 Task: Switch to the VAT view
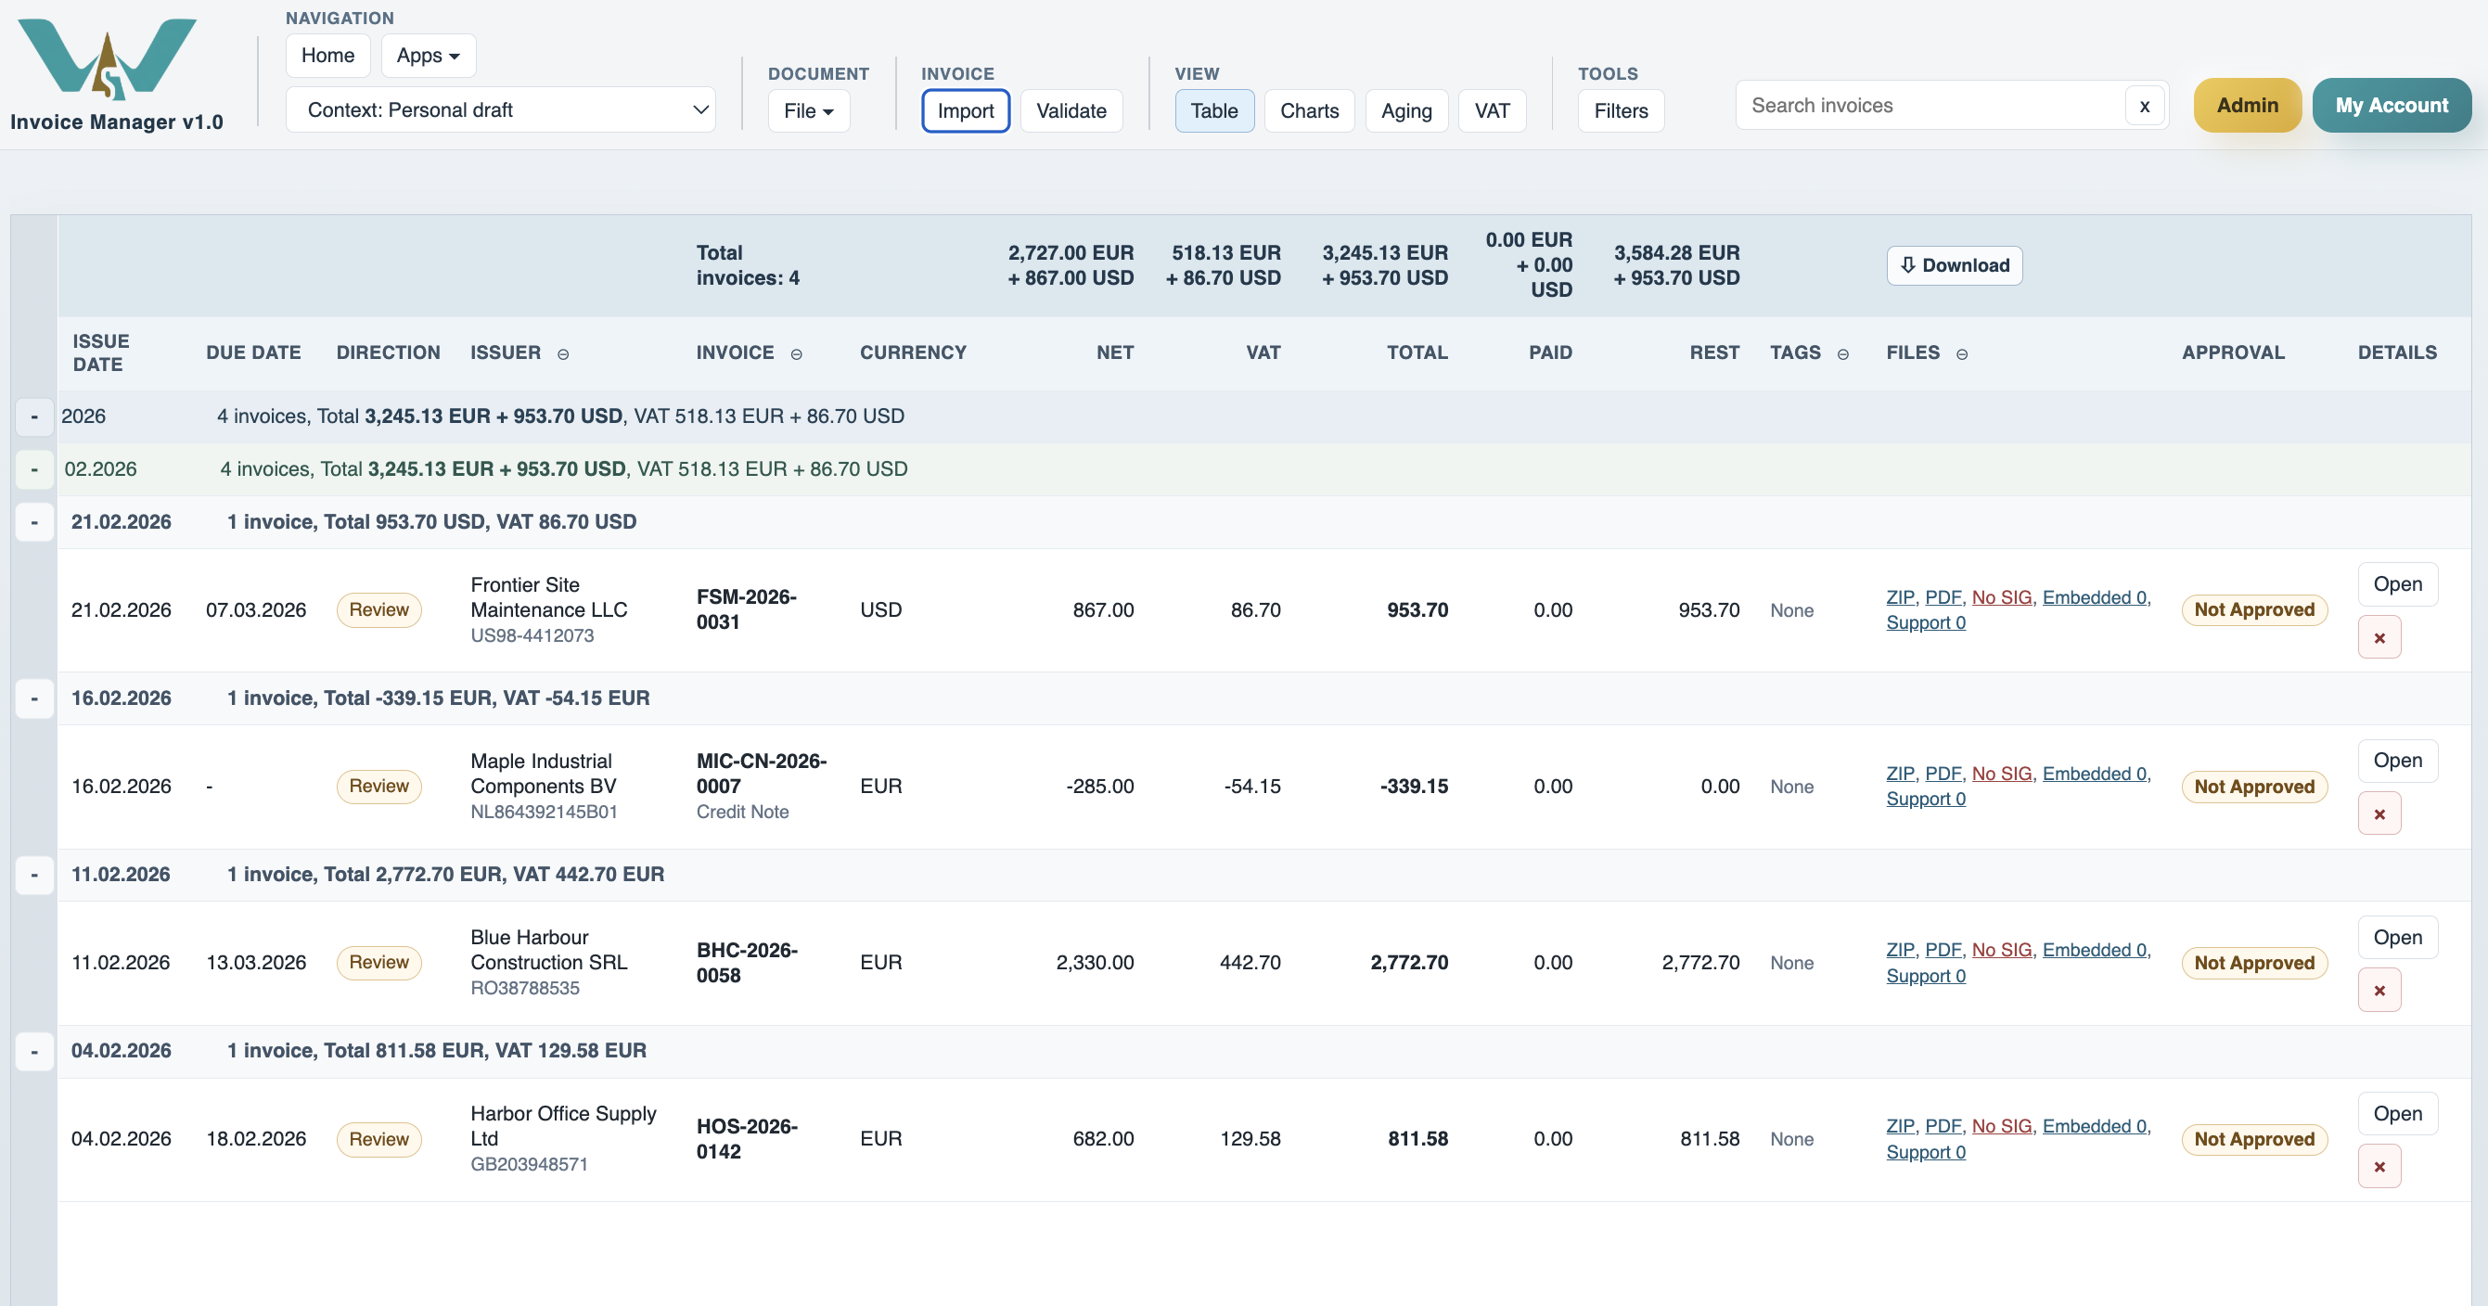1492,111
